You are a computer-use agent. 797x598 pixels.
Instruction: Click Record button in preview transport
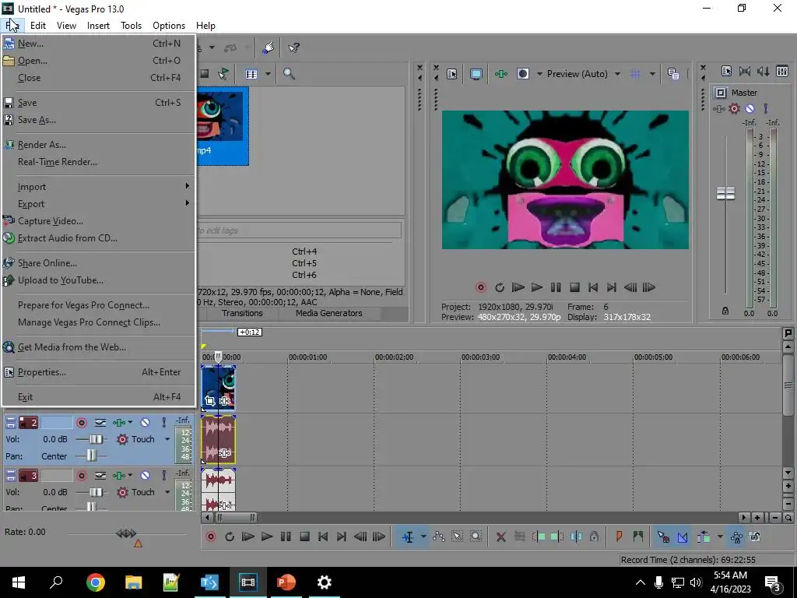click(480, 288)
